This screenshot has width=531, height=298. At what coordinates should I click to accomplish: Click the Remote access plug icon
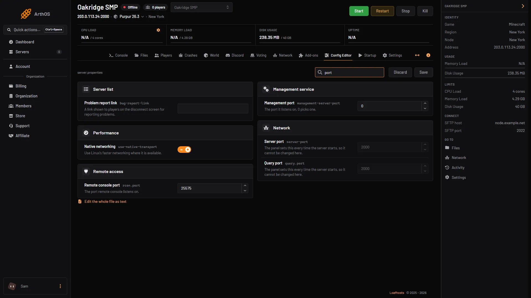point(86,171)
